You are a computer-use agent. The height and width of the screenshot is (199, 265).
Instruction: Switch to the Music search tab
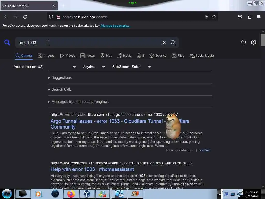124,56
